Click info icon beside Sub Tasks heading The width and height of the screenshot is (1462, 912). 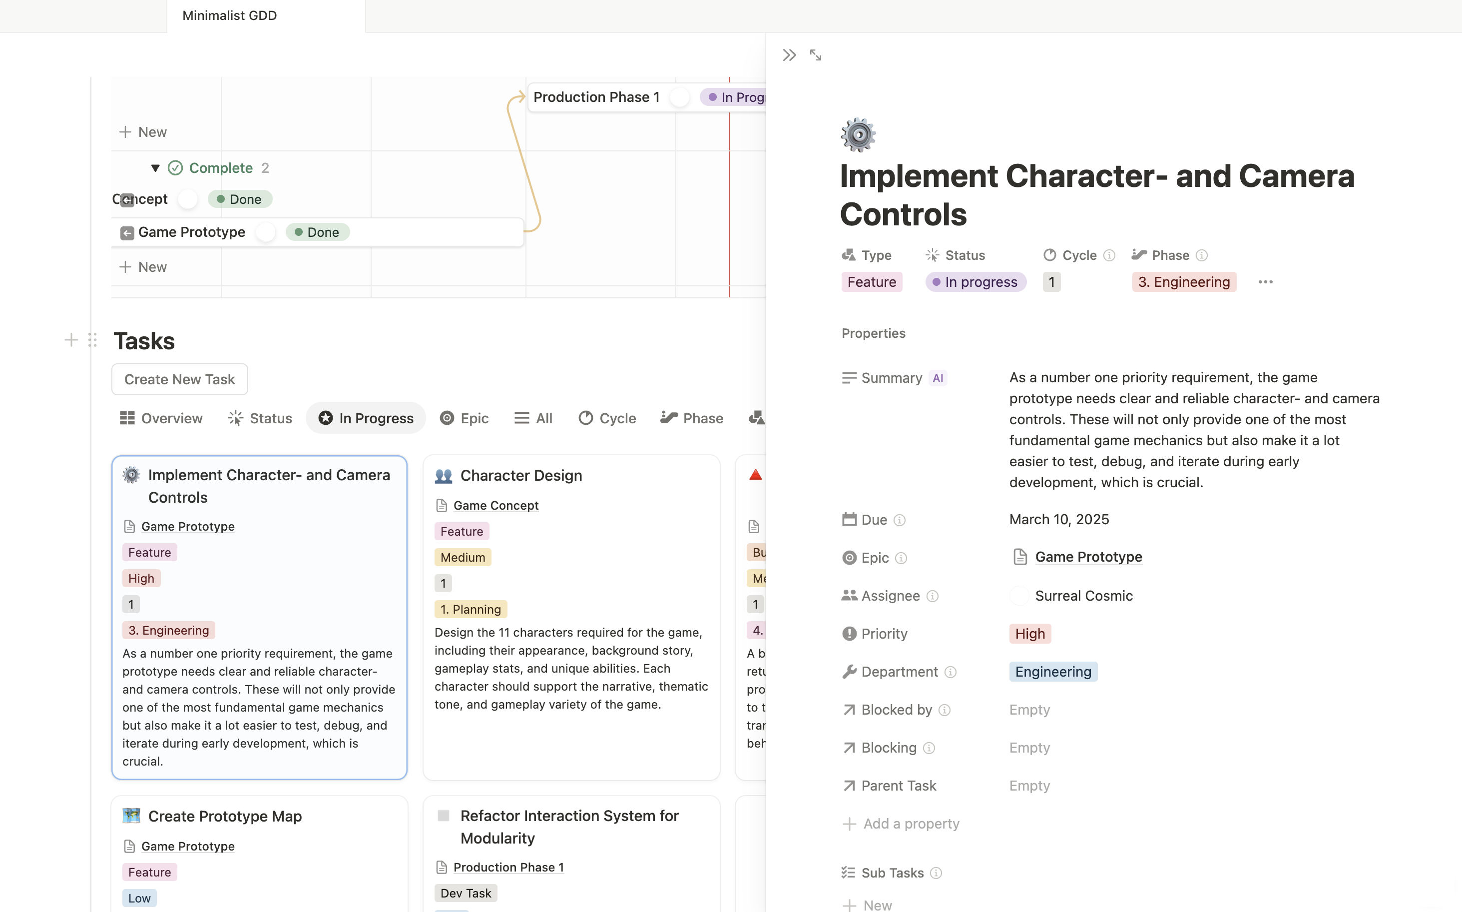(936, 873)
